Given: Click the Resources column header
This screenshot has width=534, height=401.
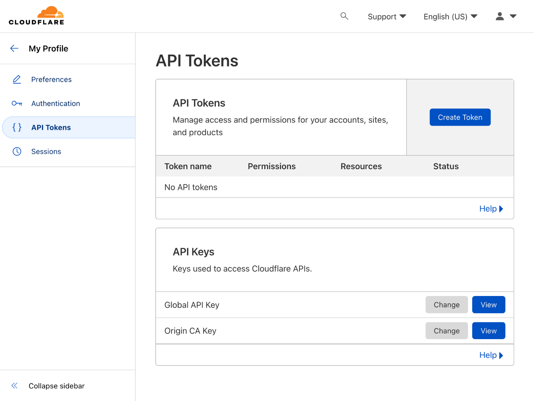Looking at the screenshot, I should (x=361, y=166).
